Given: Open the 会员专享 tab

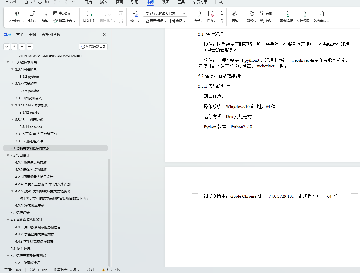Looking at the screenshot, I should tap(200, 2).
